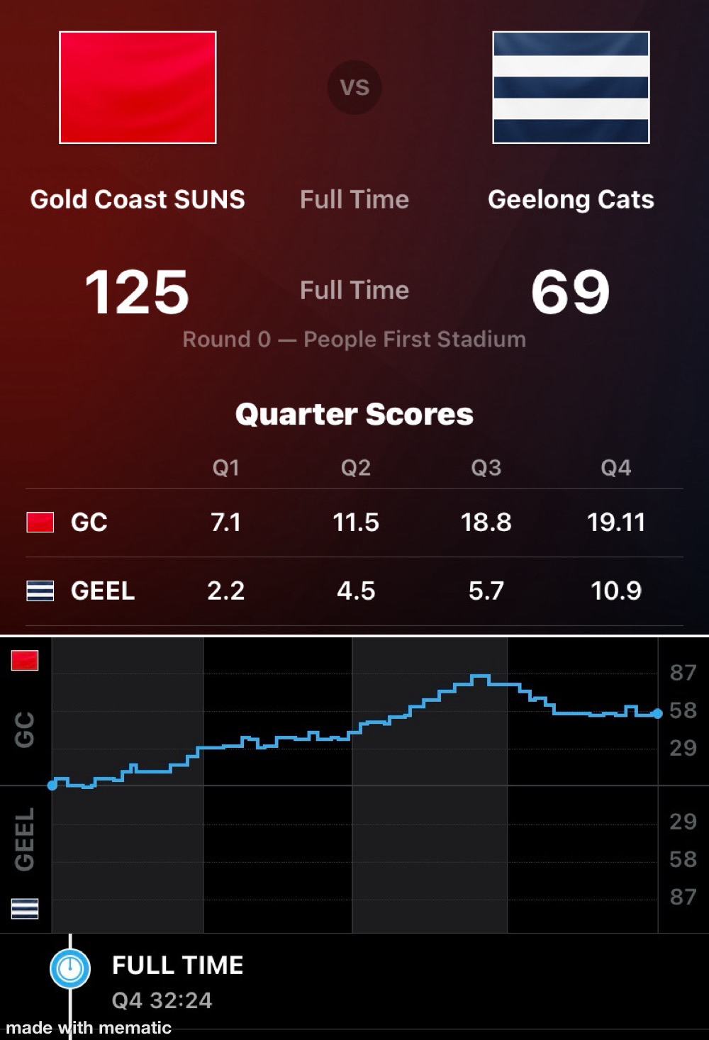709x1040 pixels.
Task: Tap the large Geelong Cats striped flag
Action: (x=571, y=87)
